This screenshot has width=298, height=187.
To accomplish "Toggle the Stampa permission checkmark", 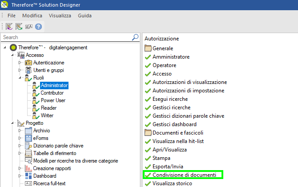I will pos(148,158).
